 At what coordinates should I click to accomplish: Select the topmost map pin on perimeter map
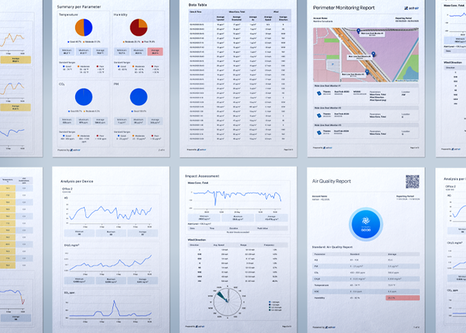[358, 31]
